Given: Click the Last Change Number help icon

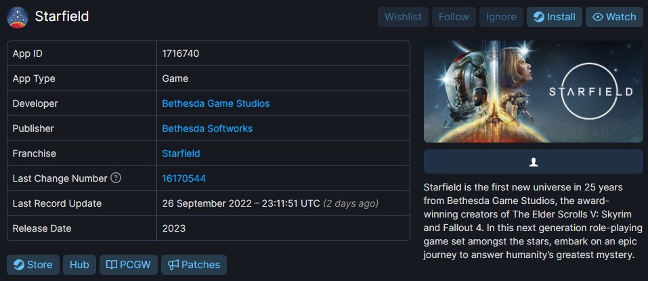Looking at the screenshot, I should (116, 178).
